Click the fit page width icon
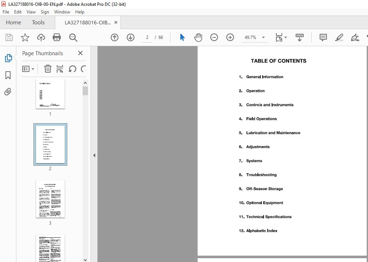Image resolution: width=368 pixels, height=262 pixels. point(279,37)
